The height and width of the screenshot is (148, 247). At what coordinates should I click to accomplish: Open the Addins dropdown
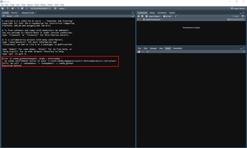click(x=63, y=9)
